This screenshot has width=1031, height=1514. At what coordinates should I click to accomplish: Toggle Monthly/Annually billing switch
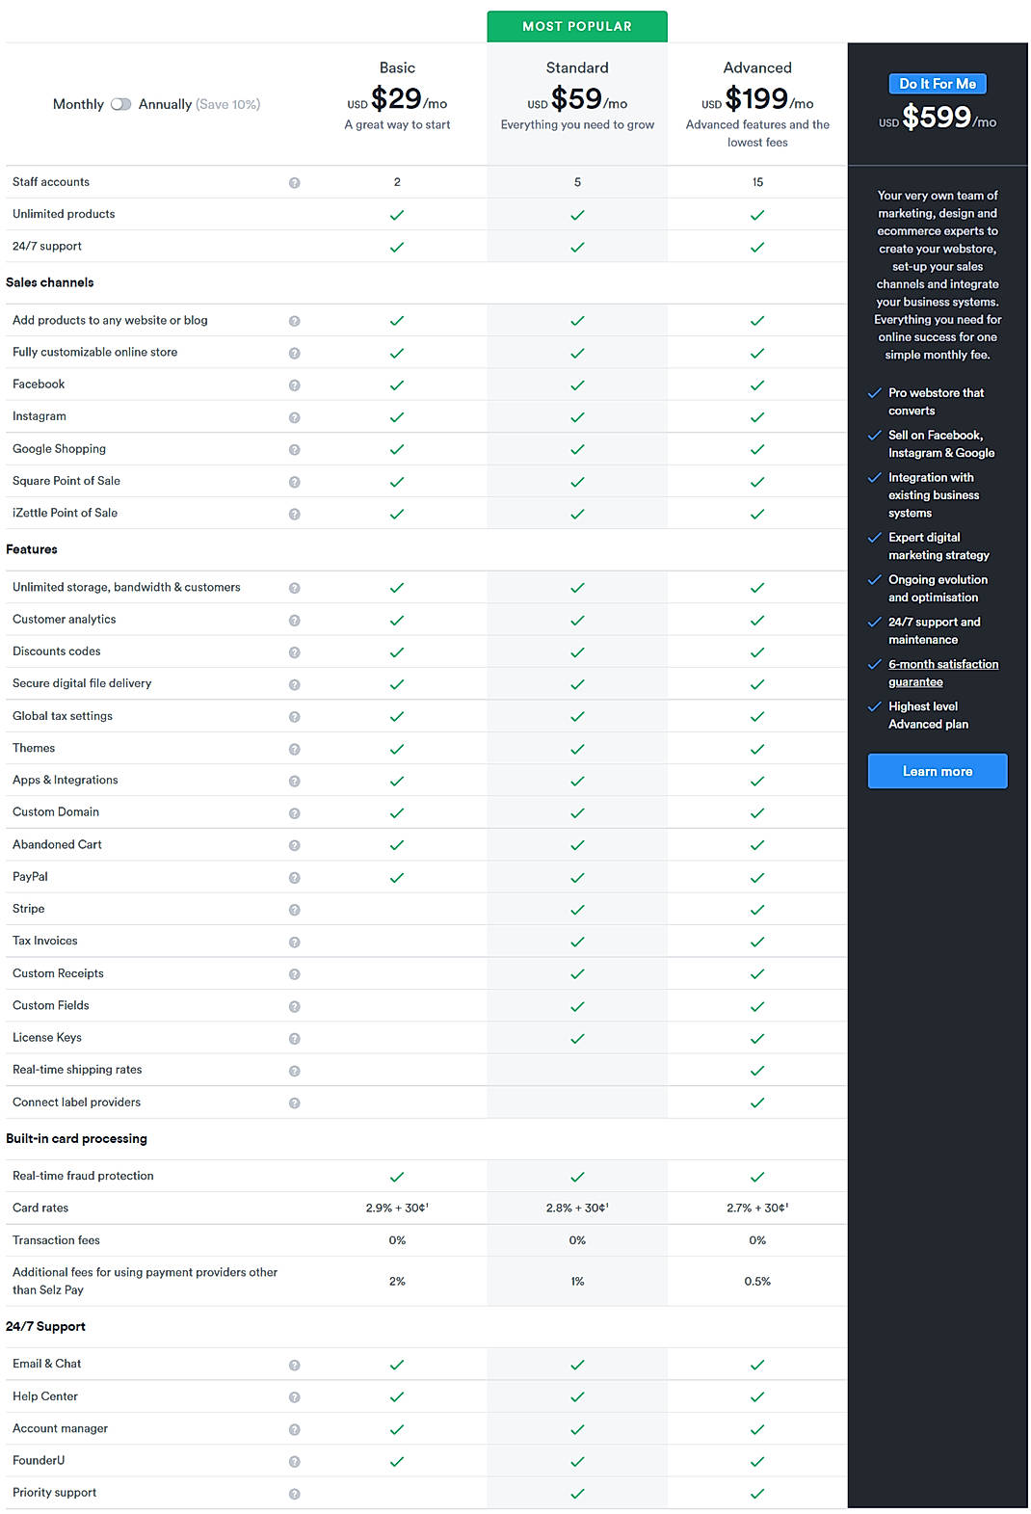tap(120, 104)
